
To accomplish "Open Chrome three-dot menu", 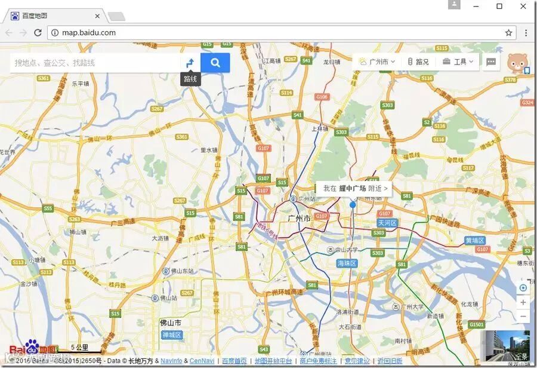I will [526, 33].
